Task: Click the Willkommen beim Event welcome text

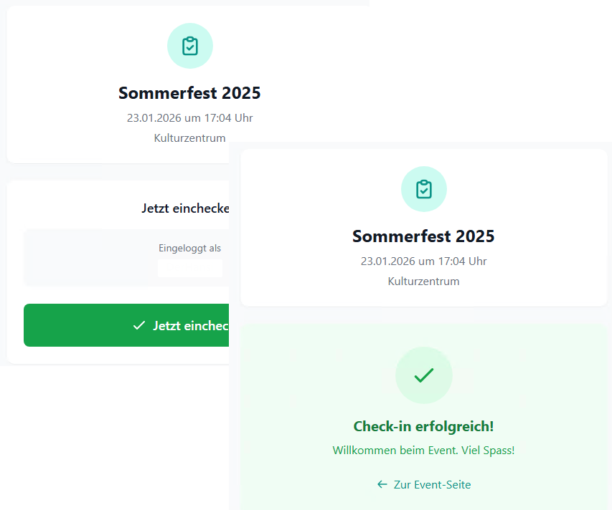Action: point(423,451)
